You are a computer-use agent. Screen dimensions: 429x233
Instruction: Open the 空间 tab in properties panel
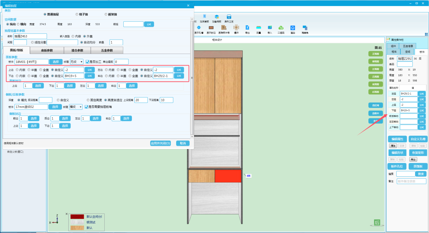tap(408, 52)
